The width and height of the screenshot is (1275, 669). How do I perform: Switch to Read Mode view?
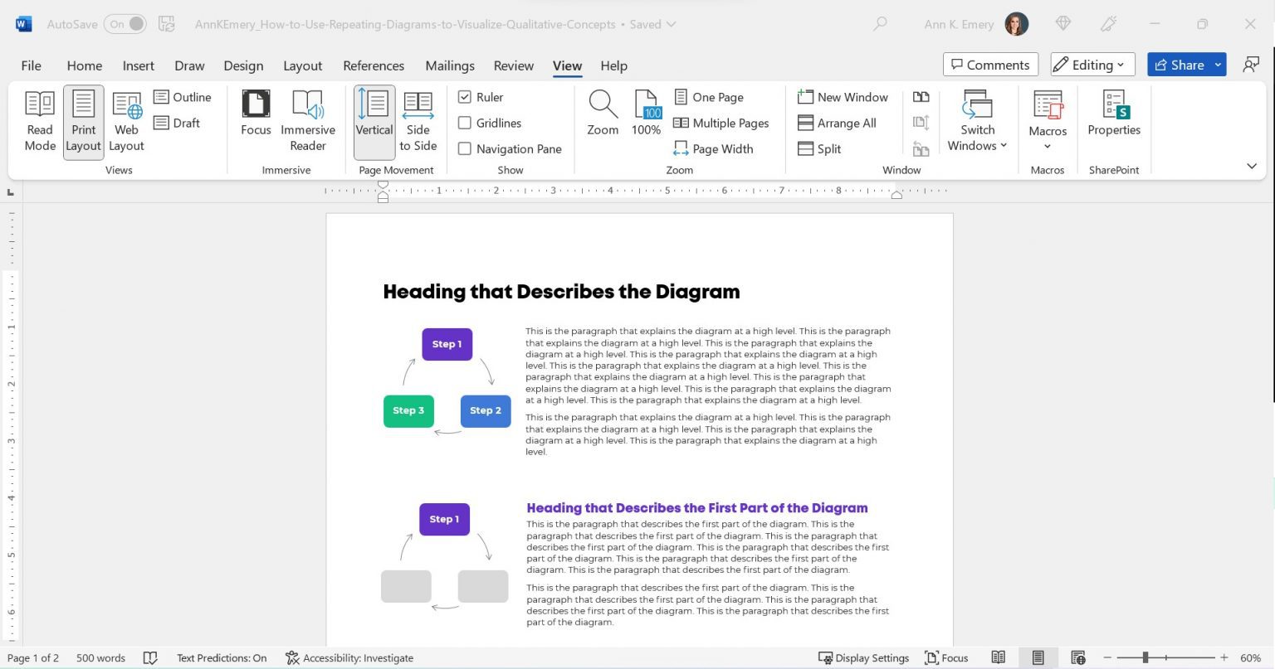click(x=39, y=120)
